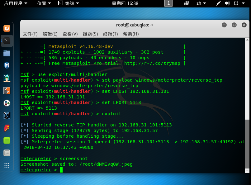Open the grey tweak tool dock icon
Screen dimensions: 251x185
tap(7, 153)
